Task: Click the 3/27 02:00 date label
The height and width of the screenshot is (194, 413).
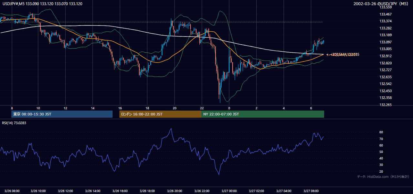Action: point(257,191)
